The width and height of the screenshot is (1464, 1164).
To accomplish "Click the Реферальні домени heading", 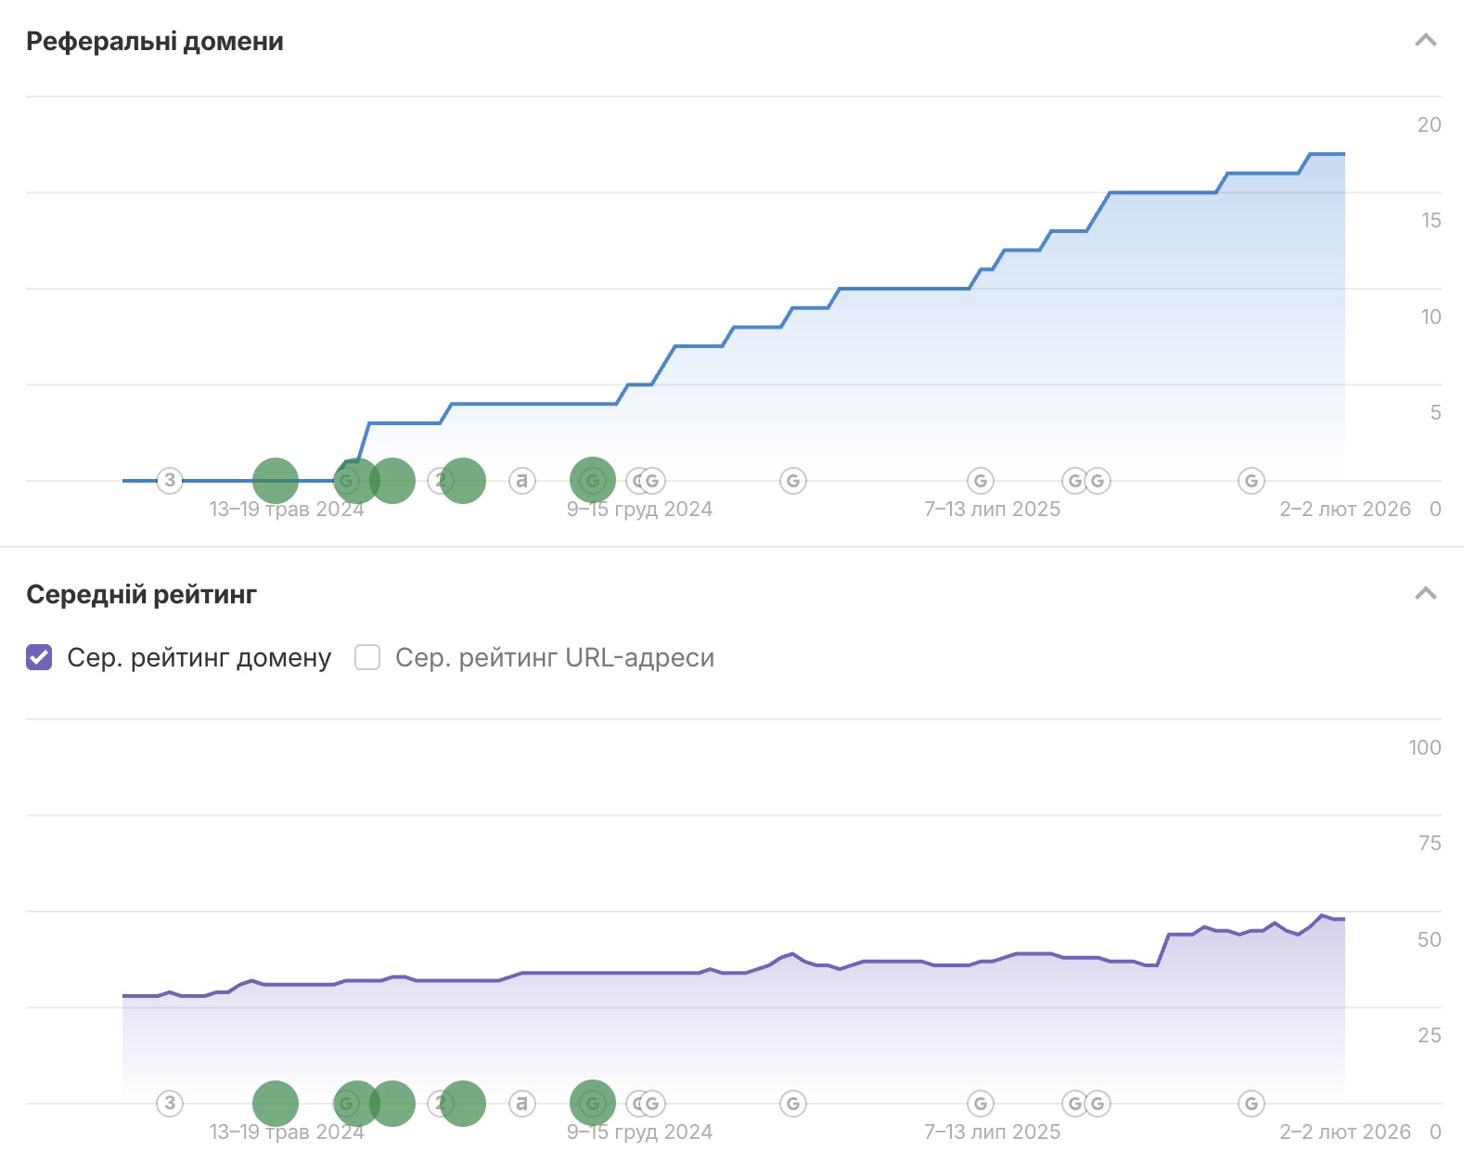I will [155, 42].
